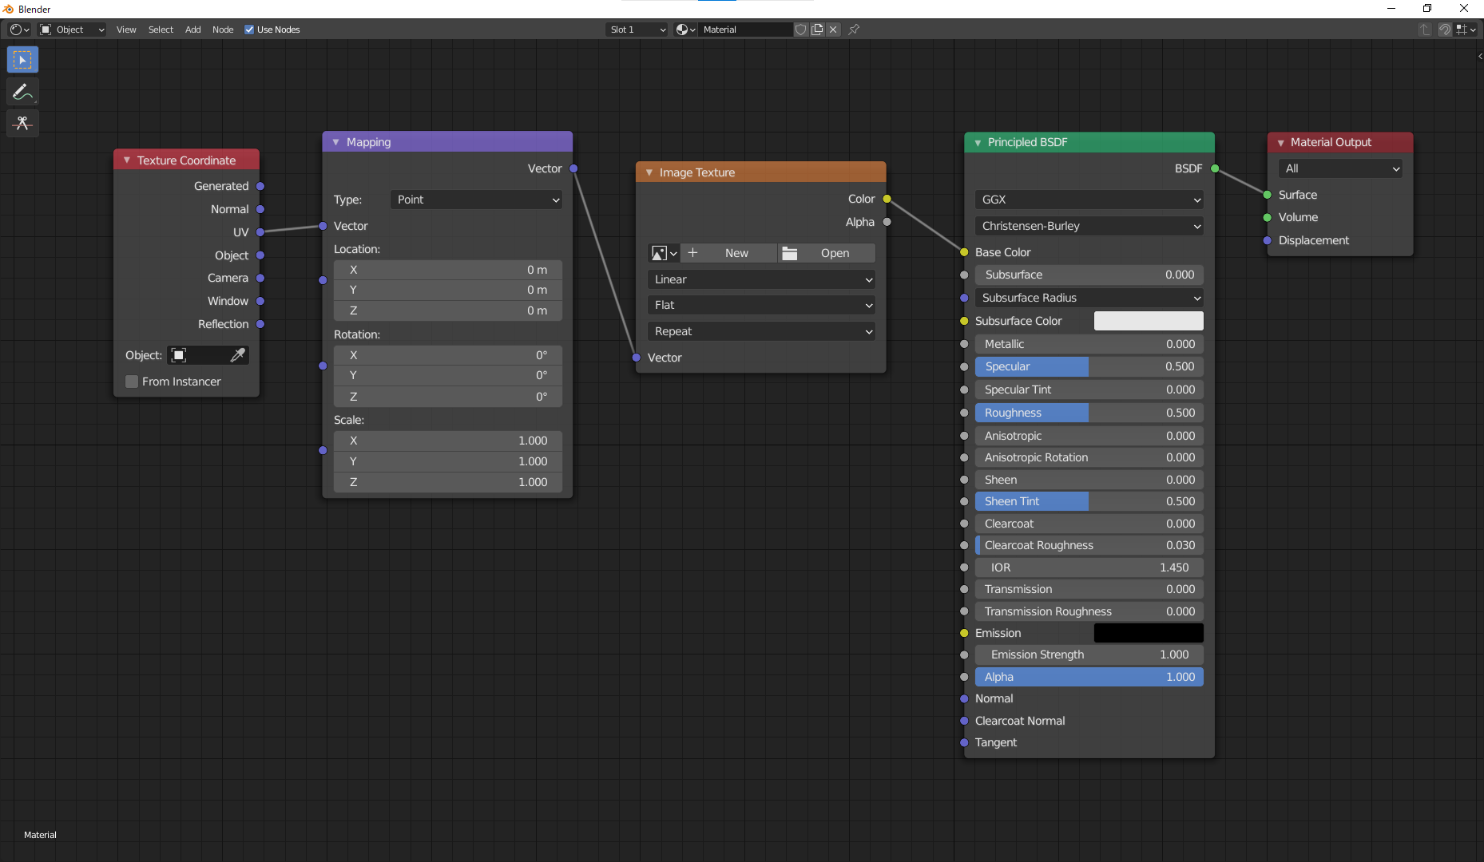Enable From Instancer in Texture Coordinate node

tap(131, 382)
